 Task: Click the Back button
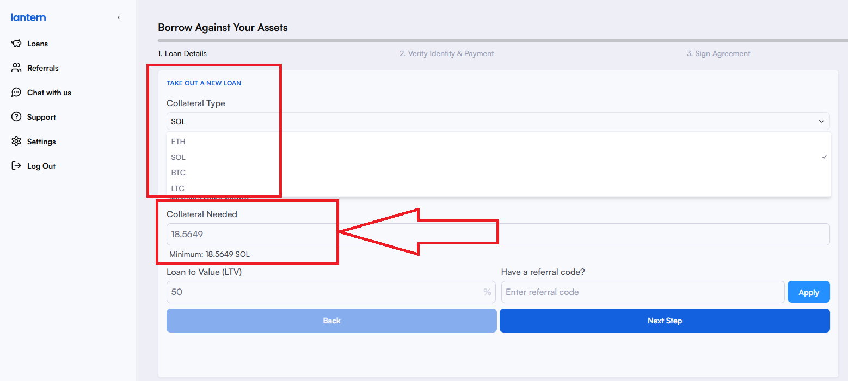331,320
